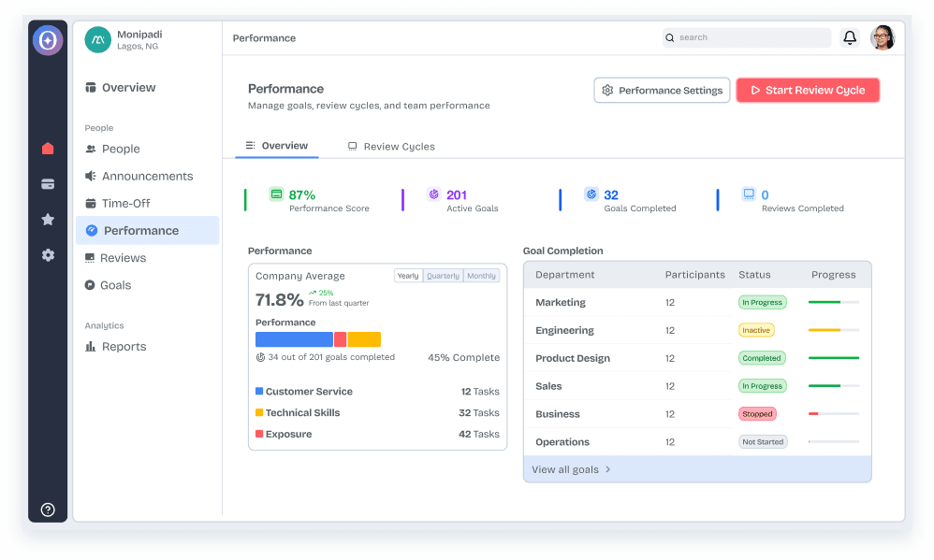Click the Business Stopped status badge
The width and height of the screenshot is (934, 560).
(757, 413)
